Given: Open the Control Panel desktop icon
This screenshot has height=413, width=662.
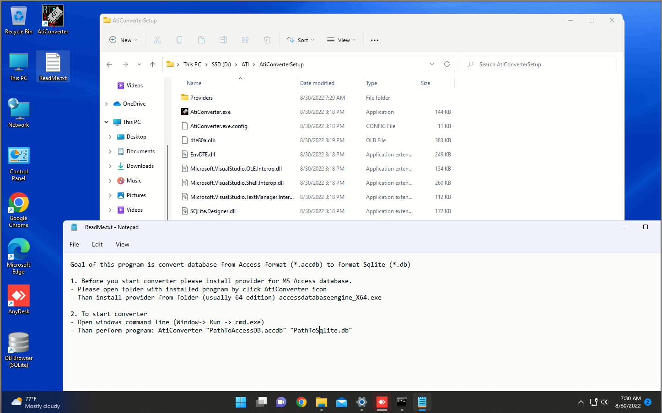Looking at the screenshot, I should 19,164.
